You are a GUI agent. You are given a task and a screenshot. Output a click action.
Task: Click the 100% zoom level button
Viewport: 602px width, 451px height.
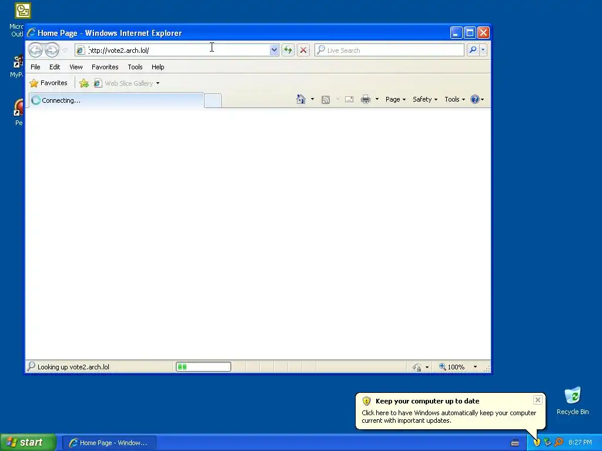point(452,367)
